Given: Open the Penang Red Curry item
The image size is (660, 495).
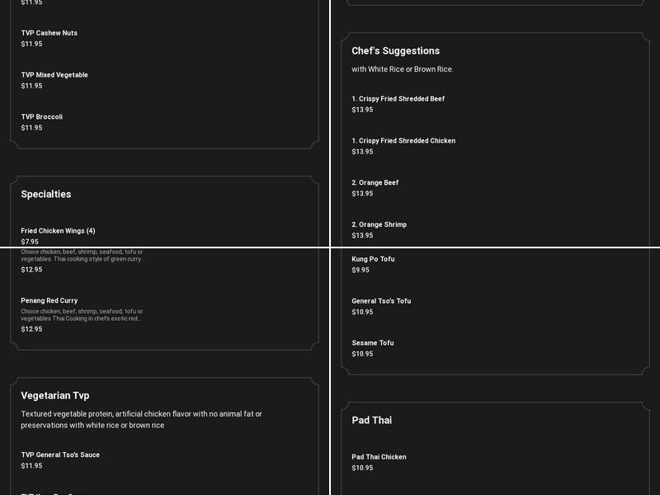Looking at the screenshot, I should click(x=49, y=301).
